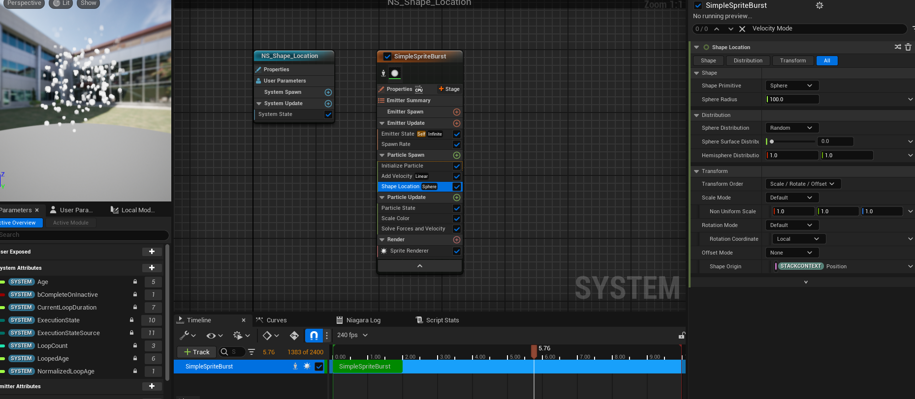The height and width of the screenshot is (399, 915).
Task: Open the Sphere Distribution Random dropdown
Action: click(792, 128)
